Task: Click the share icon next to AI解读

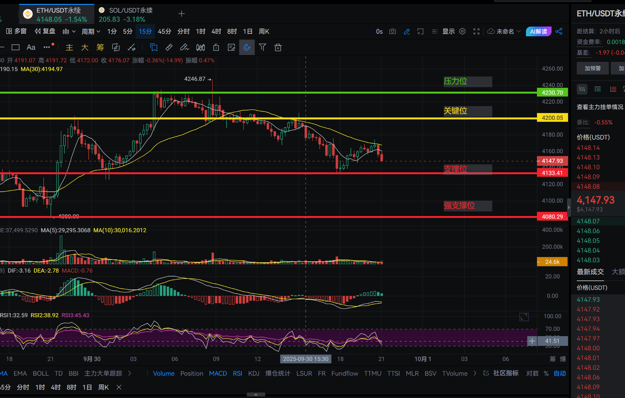Action: pos(559,31)
